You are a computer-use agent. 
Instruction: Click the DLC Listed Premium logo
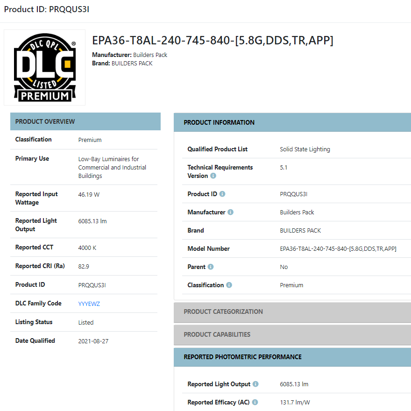(44, 67)
